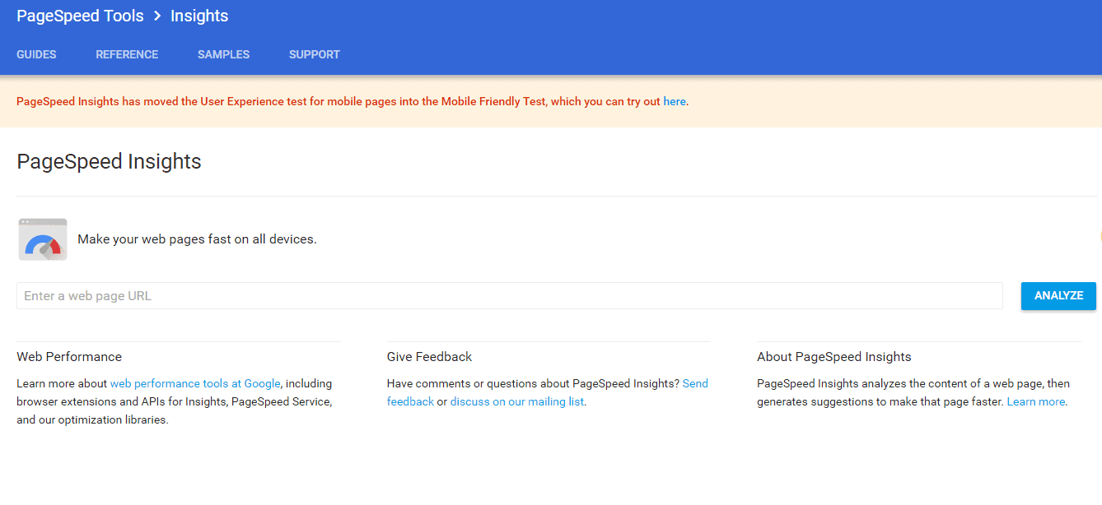
Task: Click the 'Web Performance' section heading
Action: tap(69, 357)
